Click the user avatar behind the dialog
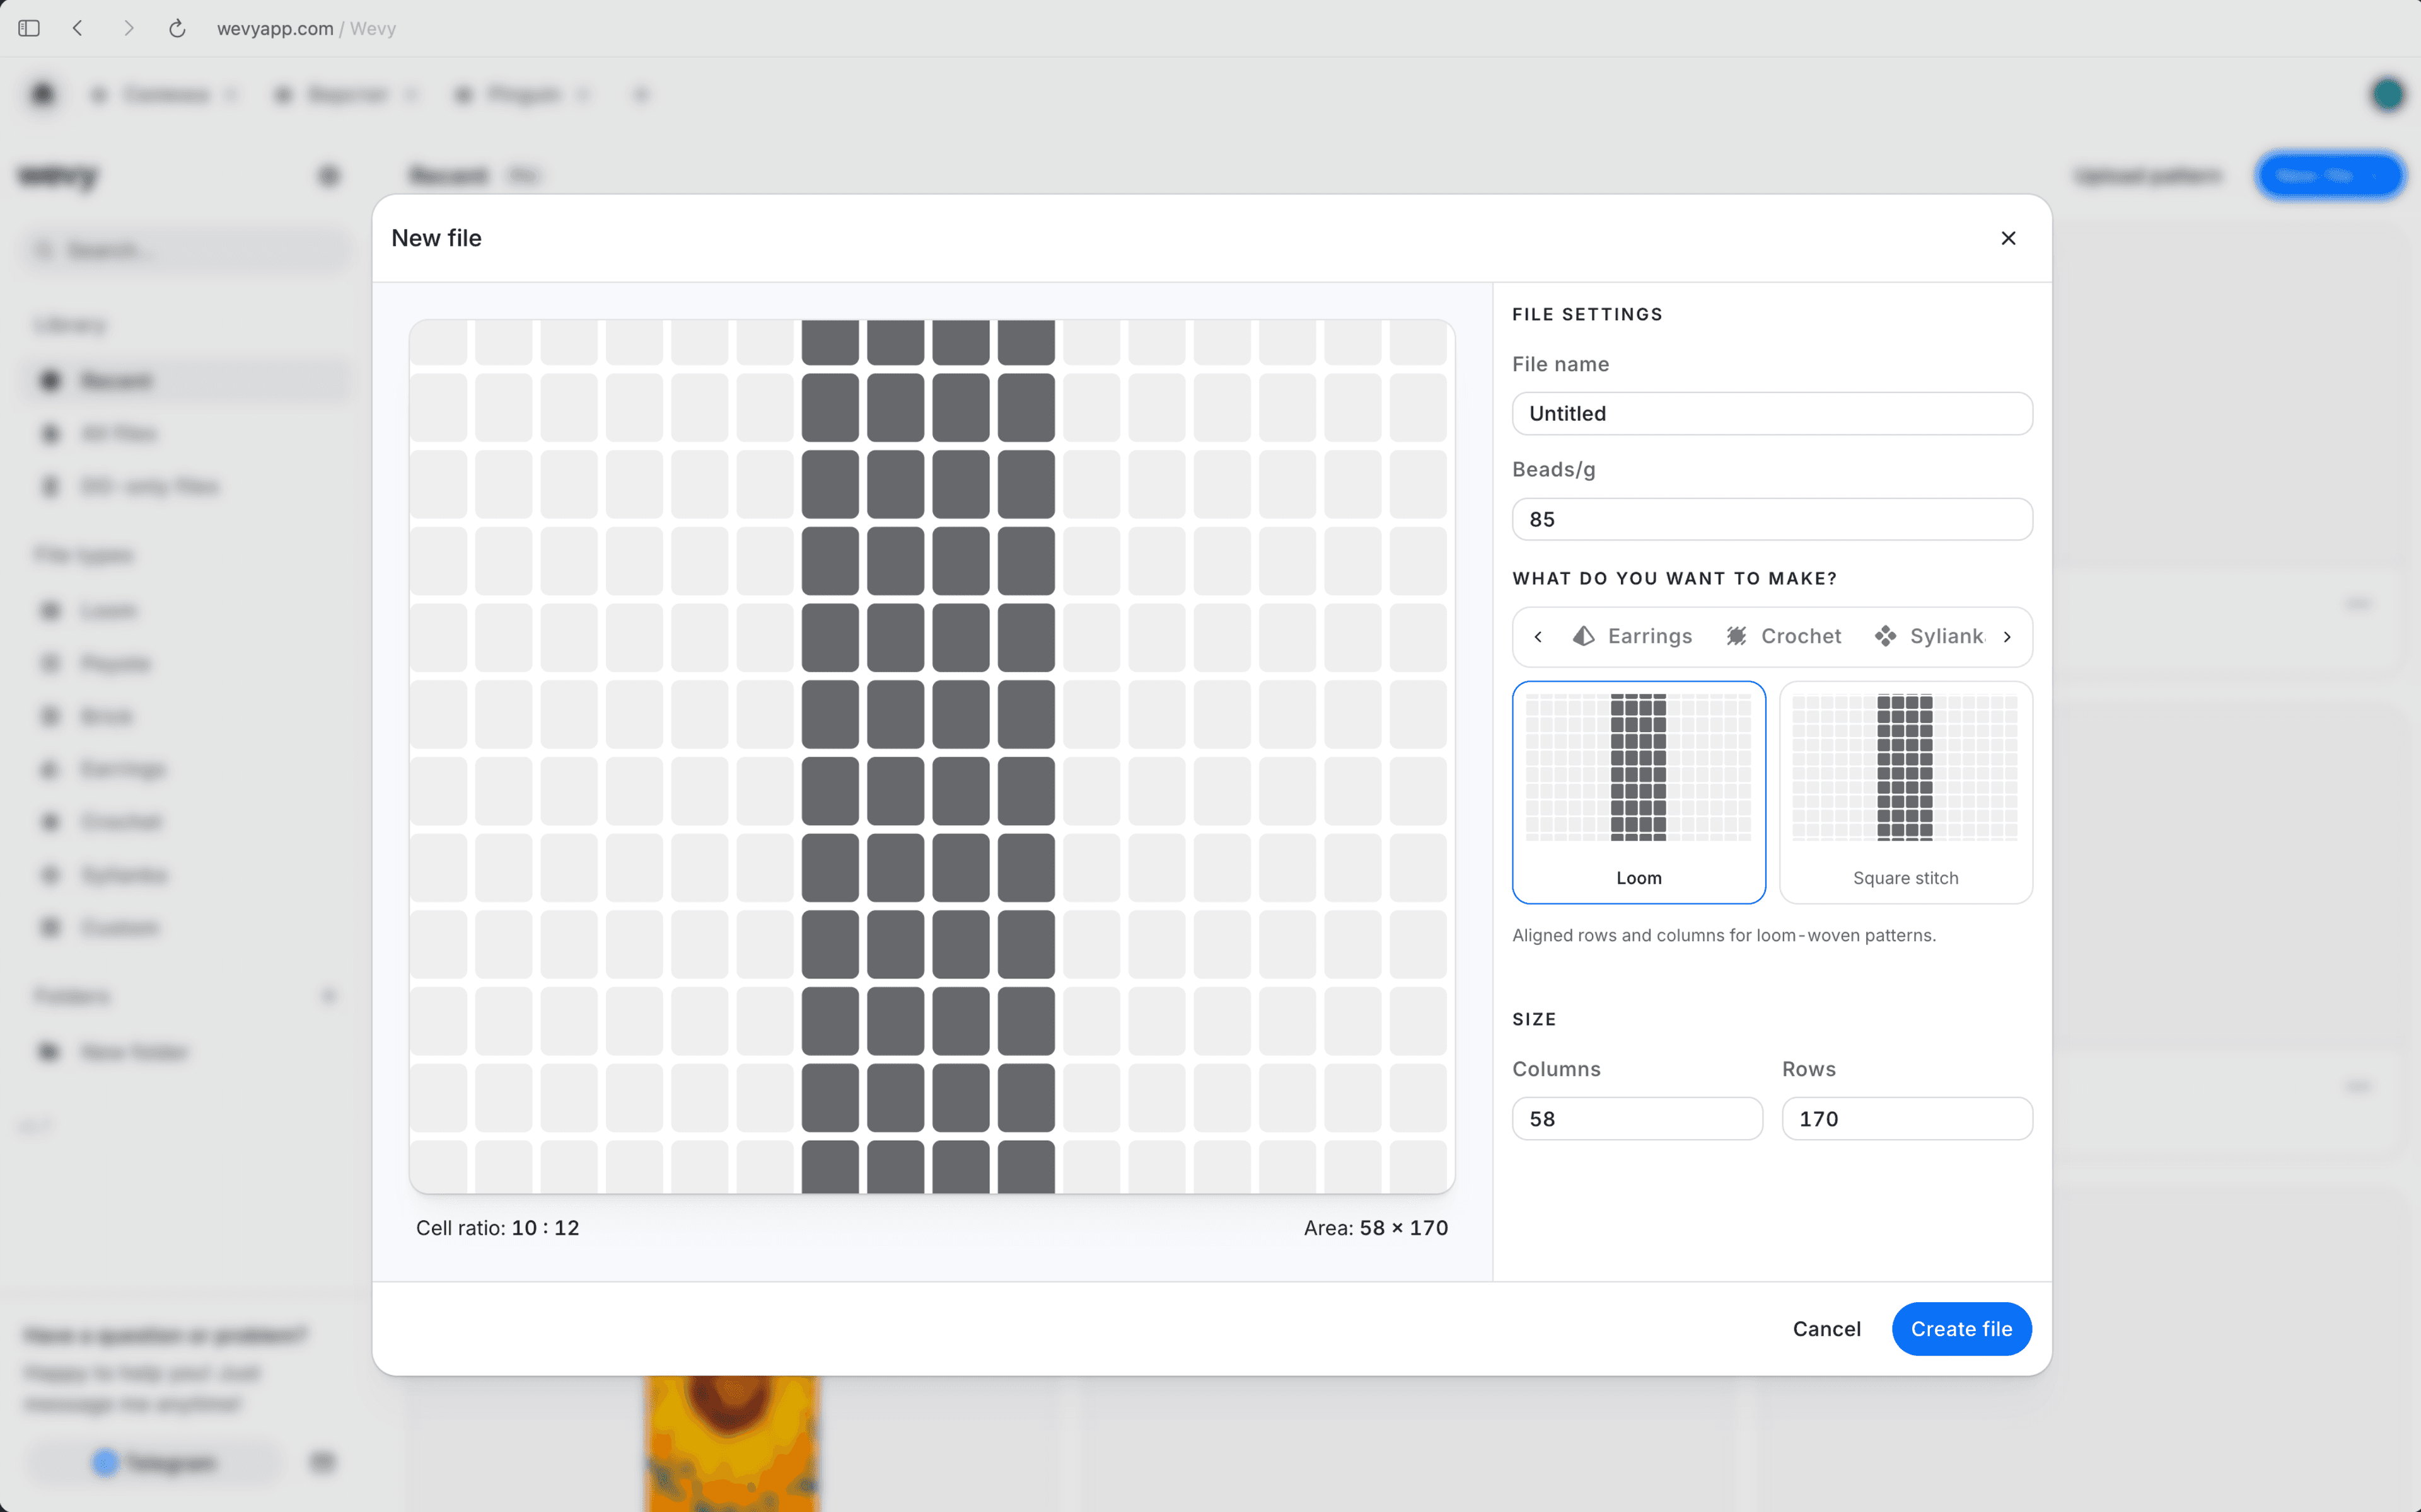The image size is (2421, 1512). [2387, 94]
